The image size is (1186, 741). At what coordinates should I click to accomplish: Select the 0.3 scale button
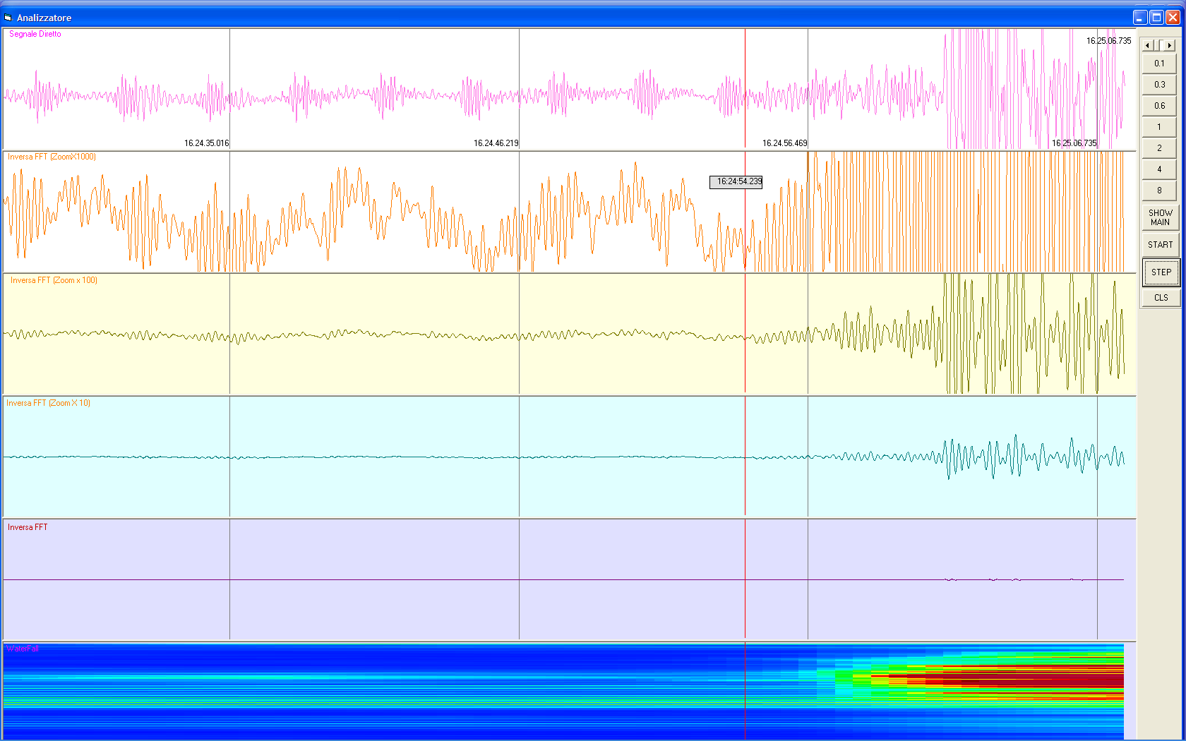coord(1159,85)
